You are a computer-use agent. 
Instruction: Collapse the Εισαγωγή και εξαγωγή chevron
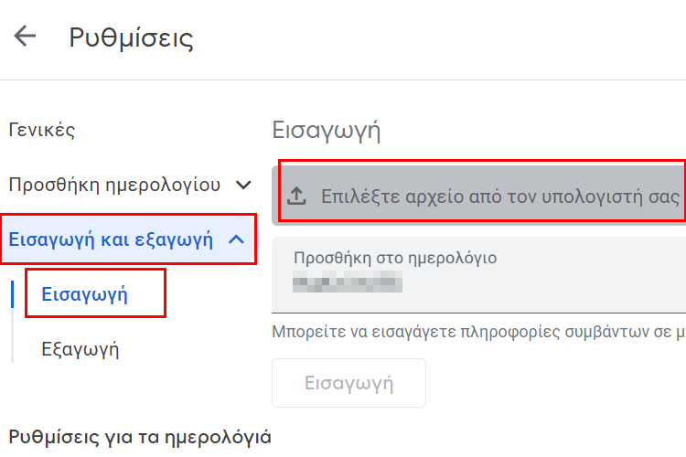pos(237,239)
